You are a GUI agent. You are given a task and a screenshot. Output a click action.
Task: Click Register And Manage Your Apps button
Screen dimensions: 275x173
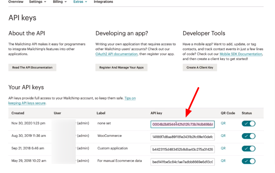coord(121,67)
